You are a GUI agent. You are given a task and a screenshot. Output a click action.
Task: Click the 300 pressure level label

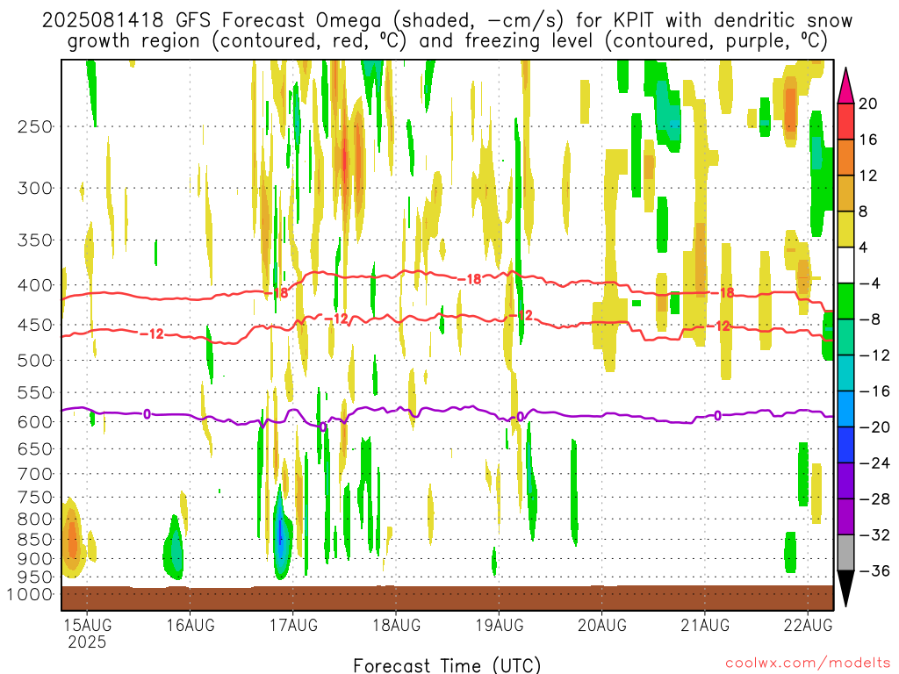point(35,188)
